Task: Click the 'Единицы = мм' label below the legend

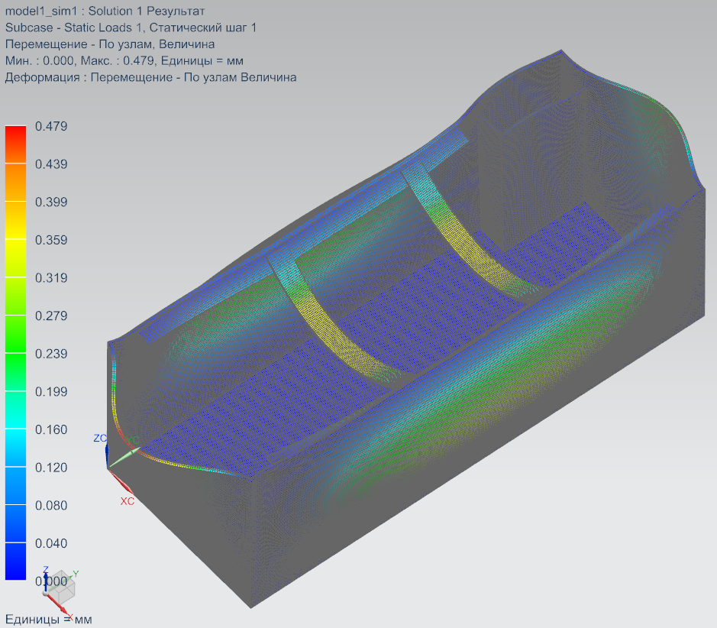Action: (x=48, y=619)
